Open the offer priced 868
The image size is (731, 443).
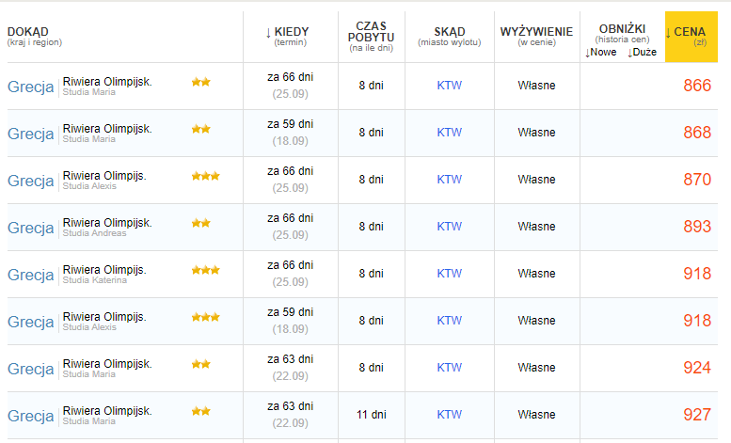tap(697, 133)
